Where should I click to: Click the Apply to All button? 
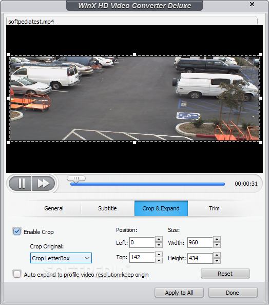click(x=179, y=293)
